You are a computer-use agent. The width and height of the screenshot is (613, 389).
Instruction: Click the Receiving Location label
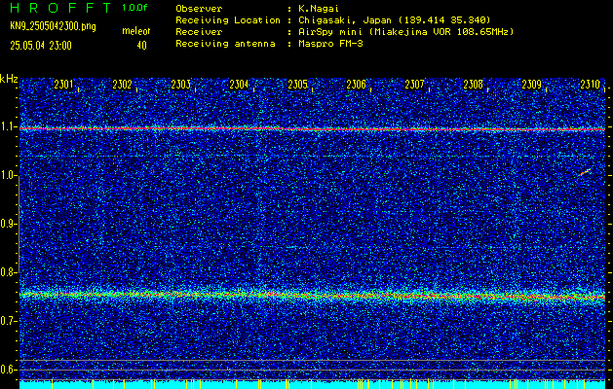[x=228, y=19]
